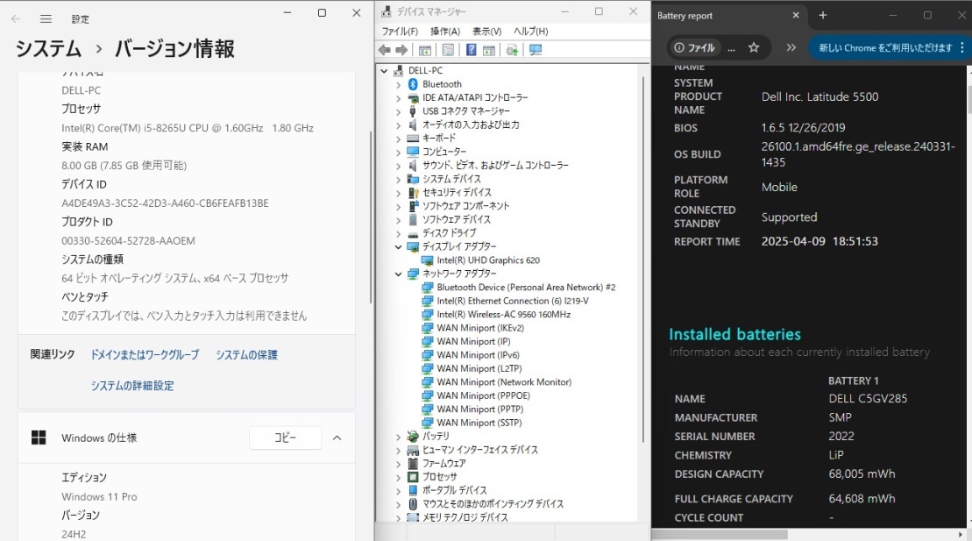Select WAN Miniport (SSTP) entry
The height and width of the screenshot is (541, 972).
479,423
